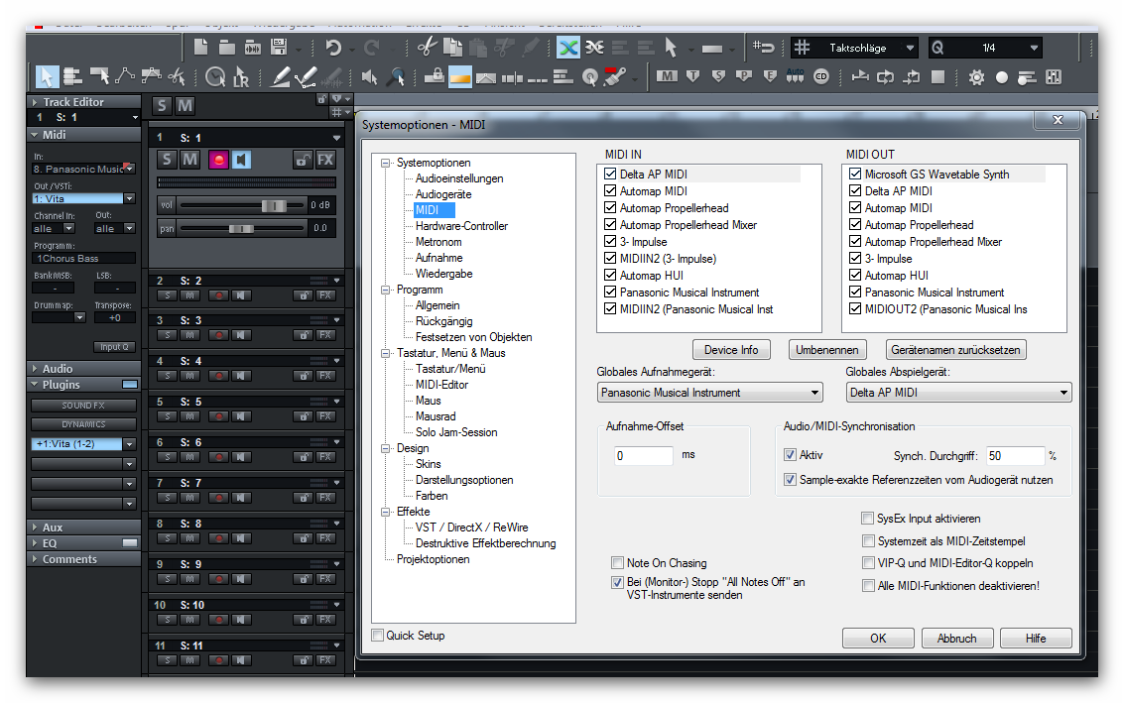Uncheck Delta AP MIDI in MIDI IN list
1124x703 pixels.
(610, 174)
